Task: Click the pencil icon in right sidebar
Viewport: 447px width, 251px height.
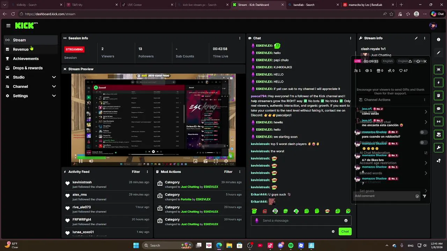Action: (x=439, y=53)
